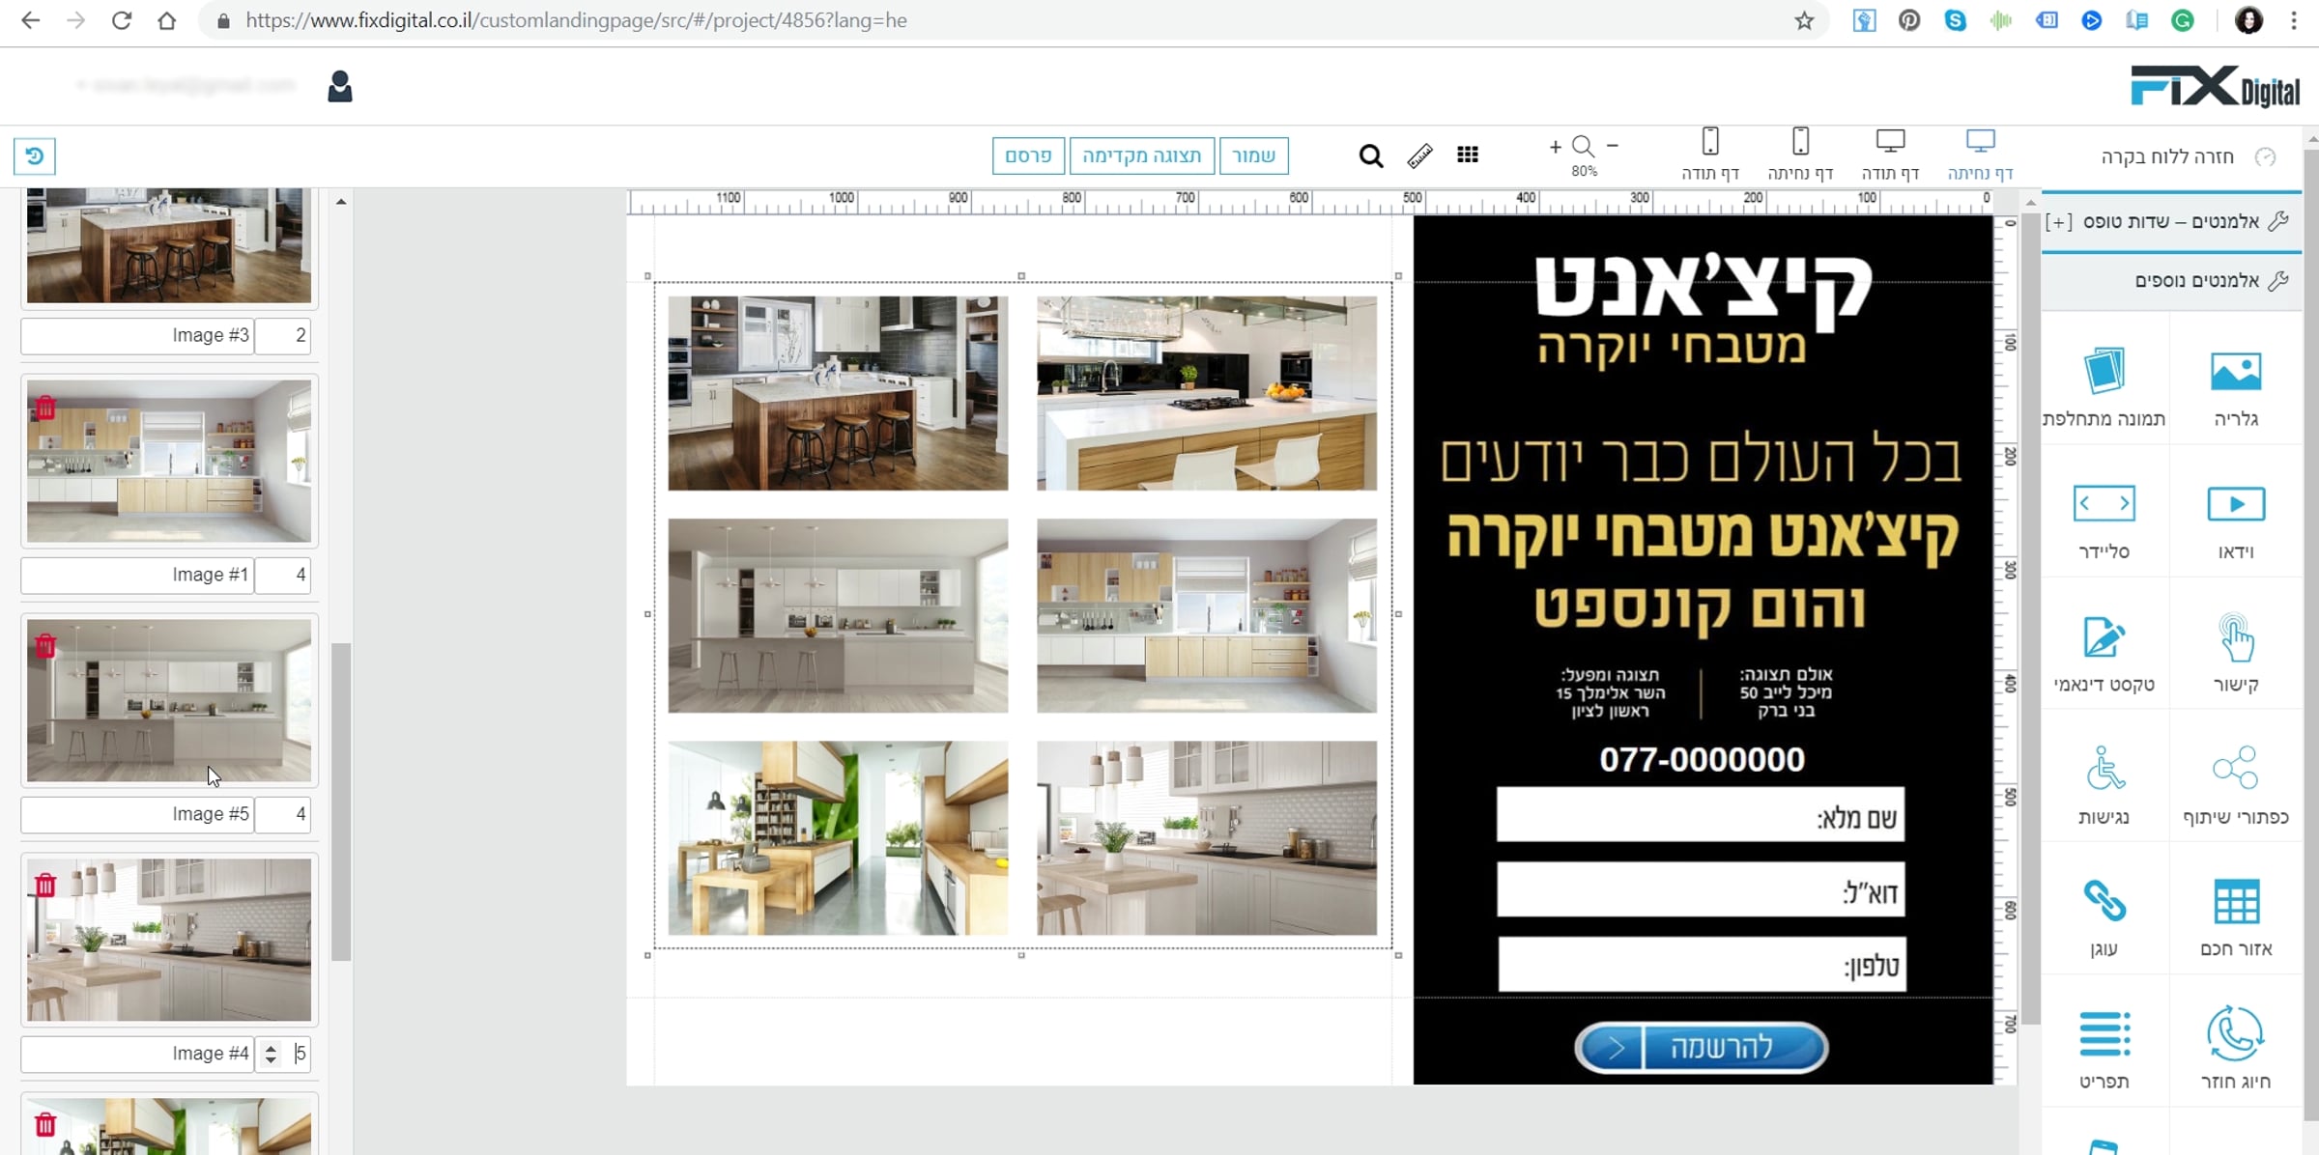Open the Pinterest browser extension
2319x1155 pixels.
click(1909, 20)
